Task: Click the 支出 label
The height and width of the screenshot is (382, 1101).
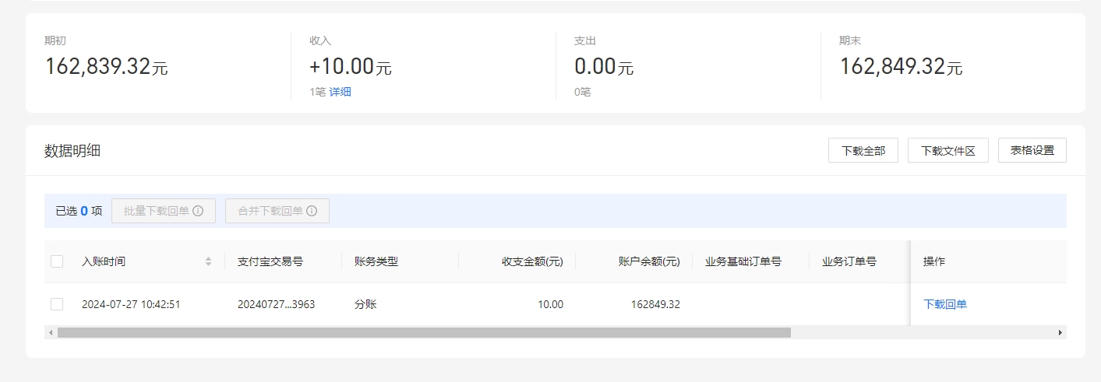Action: point(585,40)
